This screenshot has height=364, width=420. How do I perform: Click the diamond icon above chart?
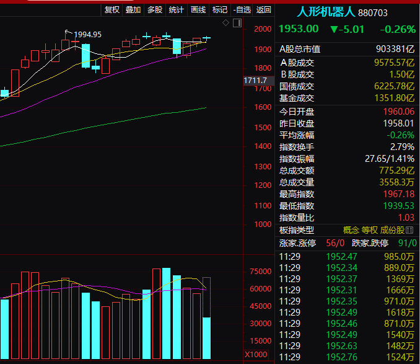(226, 23)
